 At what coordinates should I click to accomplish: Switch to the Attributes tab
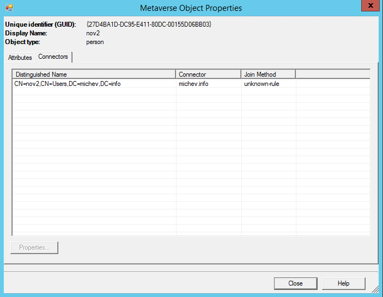coord(20,58)
